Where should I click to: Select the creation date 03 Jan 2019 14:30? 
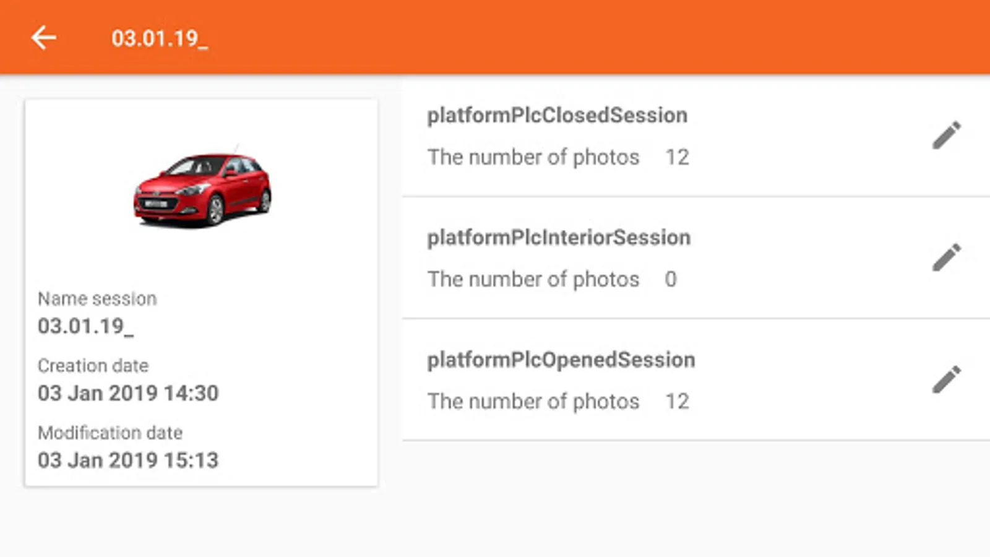pos(128,393)
